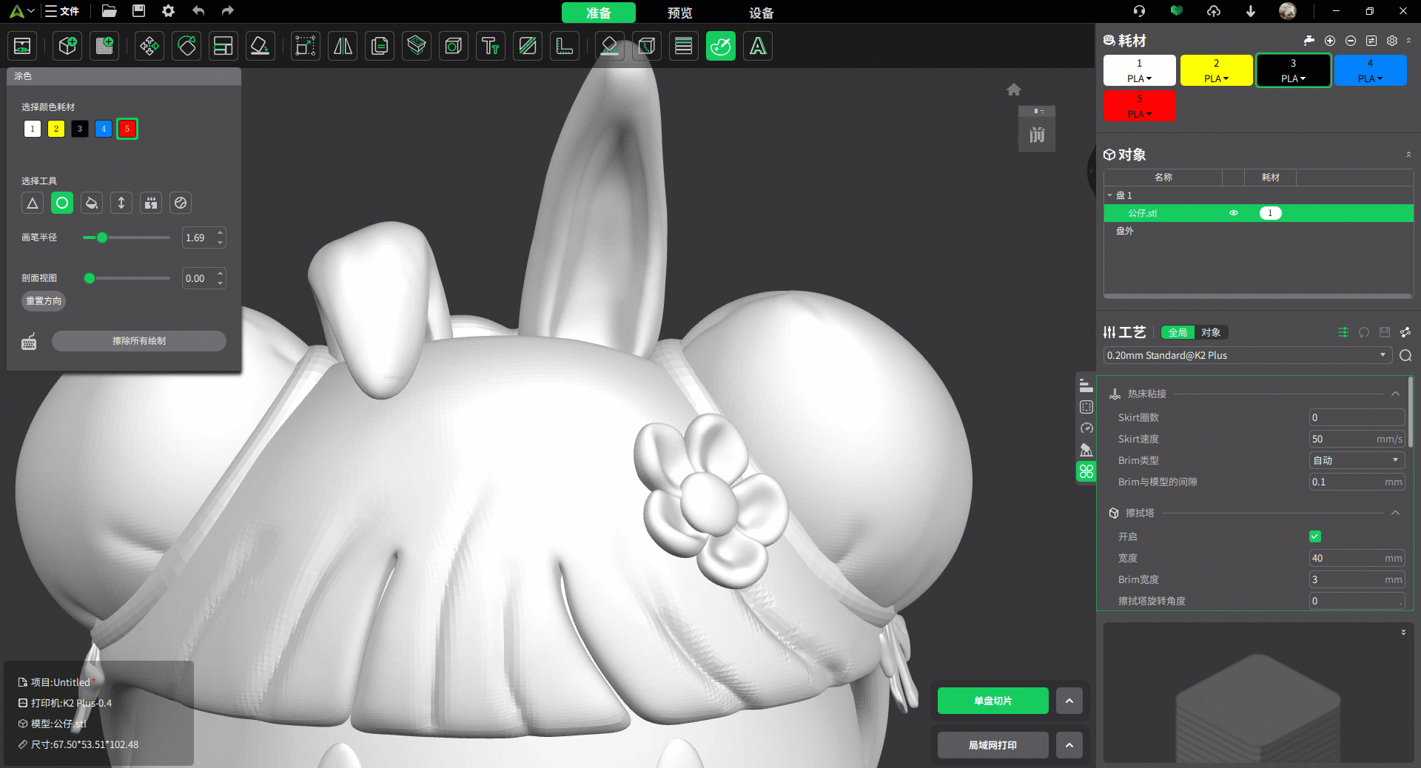Image resolution: width=1421 pixels, height=768 pixels.
Task: Click the letter A assembly view icon
Action: coord(758,46)
